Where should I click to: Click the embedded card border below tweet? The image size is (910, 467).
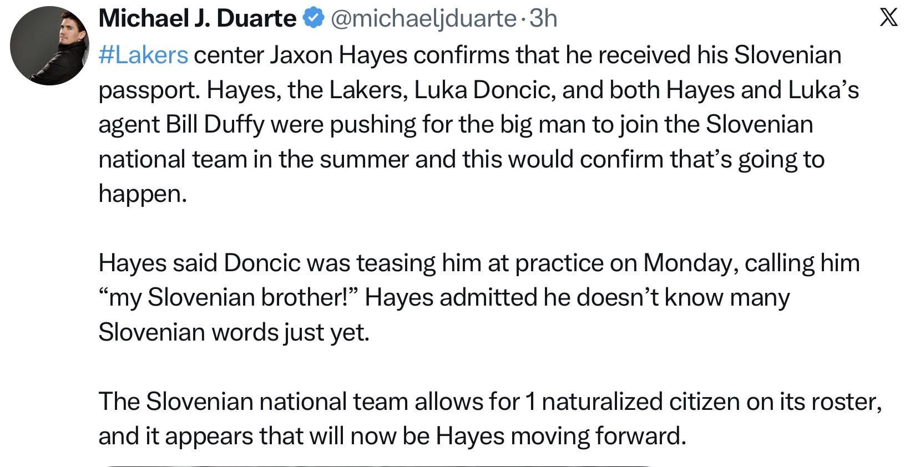coord(377,465)
